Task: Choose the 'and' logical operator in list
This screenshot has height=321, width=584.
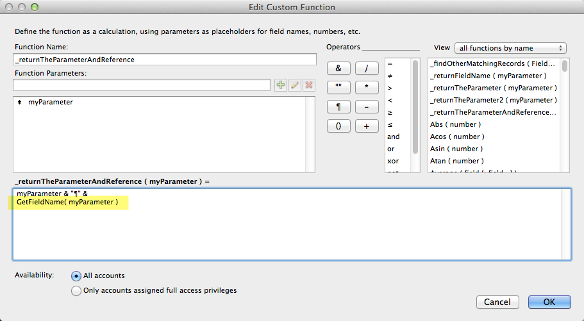Action: pyautogui.click(x=394, y=136)
